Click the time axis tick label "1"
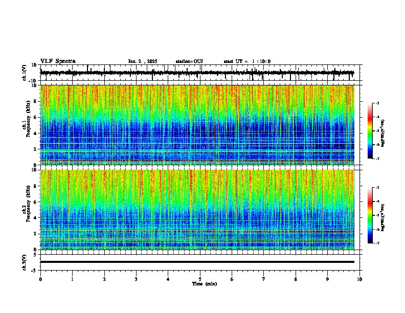 click(72, 279)
